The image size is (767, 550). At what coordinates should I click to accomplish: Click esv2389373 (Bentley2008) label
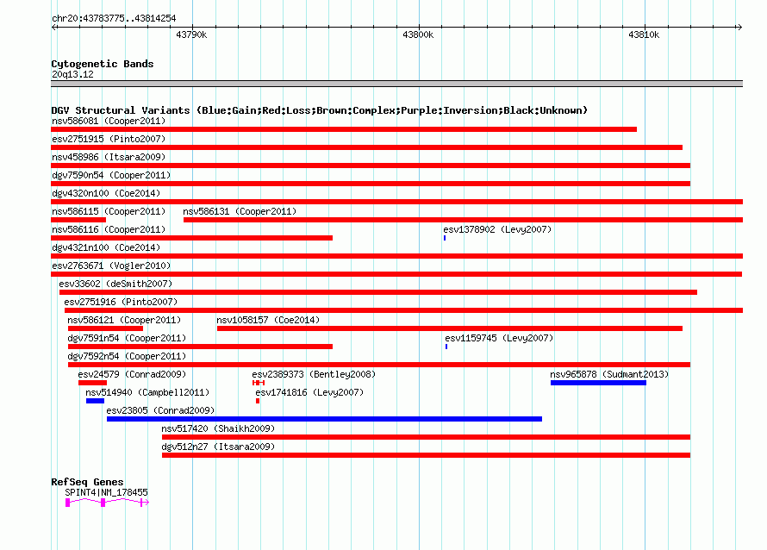[x=314, y=374]
